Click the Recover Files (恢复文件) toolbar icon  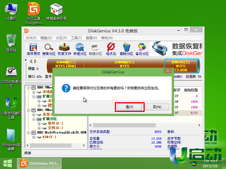click(x=64, y=49)
